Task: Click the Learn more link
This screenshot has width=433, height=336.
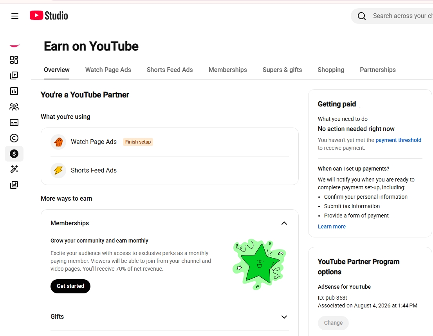Action: coord(332,226)
